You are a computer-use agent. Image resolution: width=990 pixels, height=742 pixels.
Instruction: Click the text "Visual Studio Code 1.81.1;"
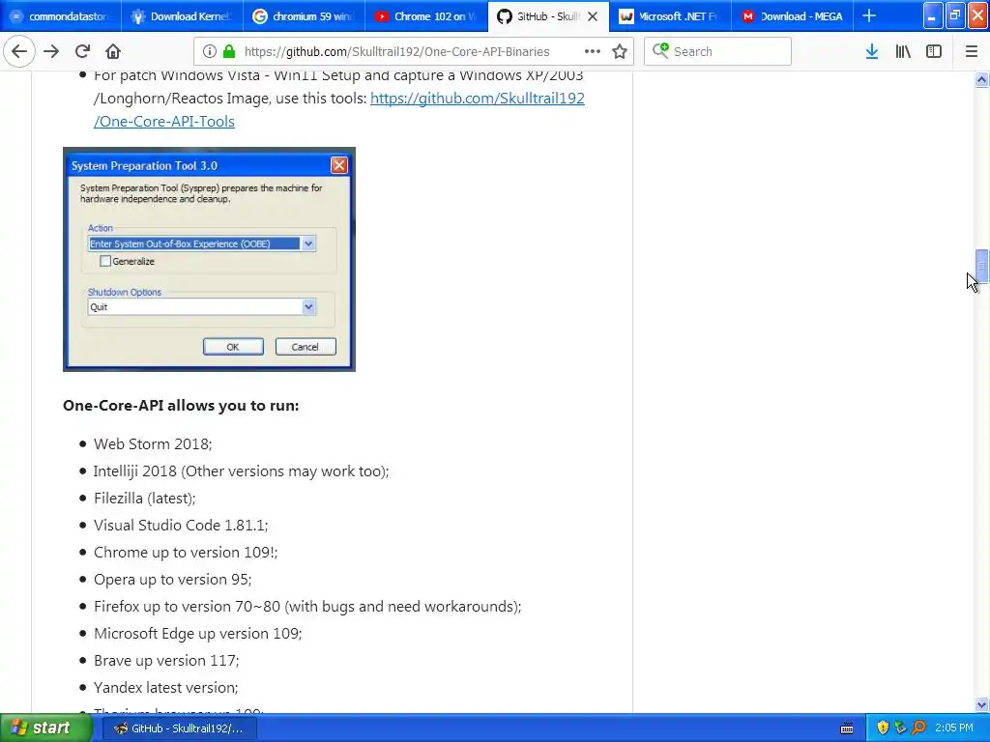181,526
